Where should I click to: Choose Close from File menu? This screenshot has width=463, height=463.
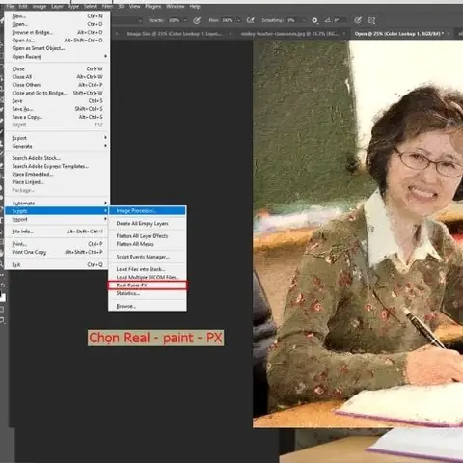point(58,68)
